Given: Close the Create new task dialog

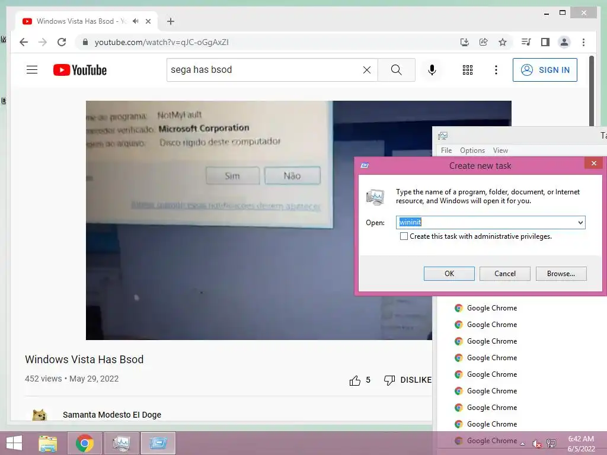Looking at the screenshot, I should click(x=593, y=164).
